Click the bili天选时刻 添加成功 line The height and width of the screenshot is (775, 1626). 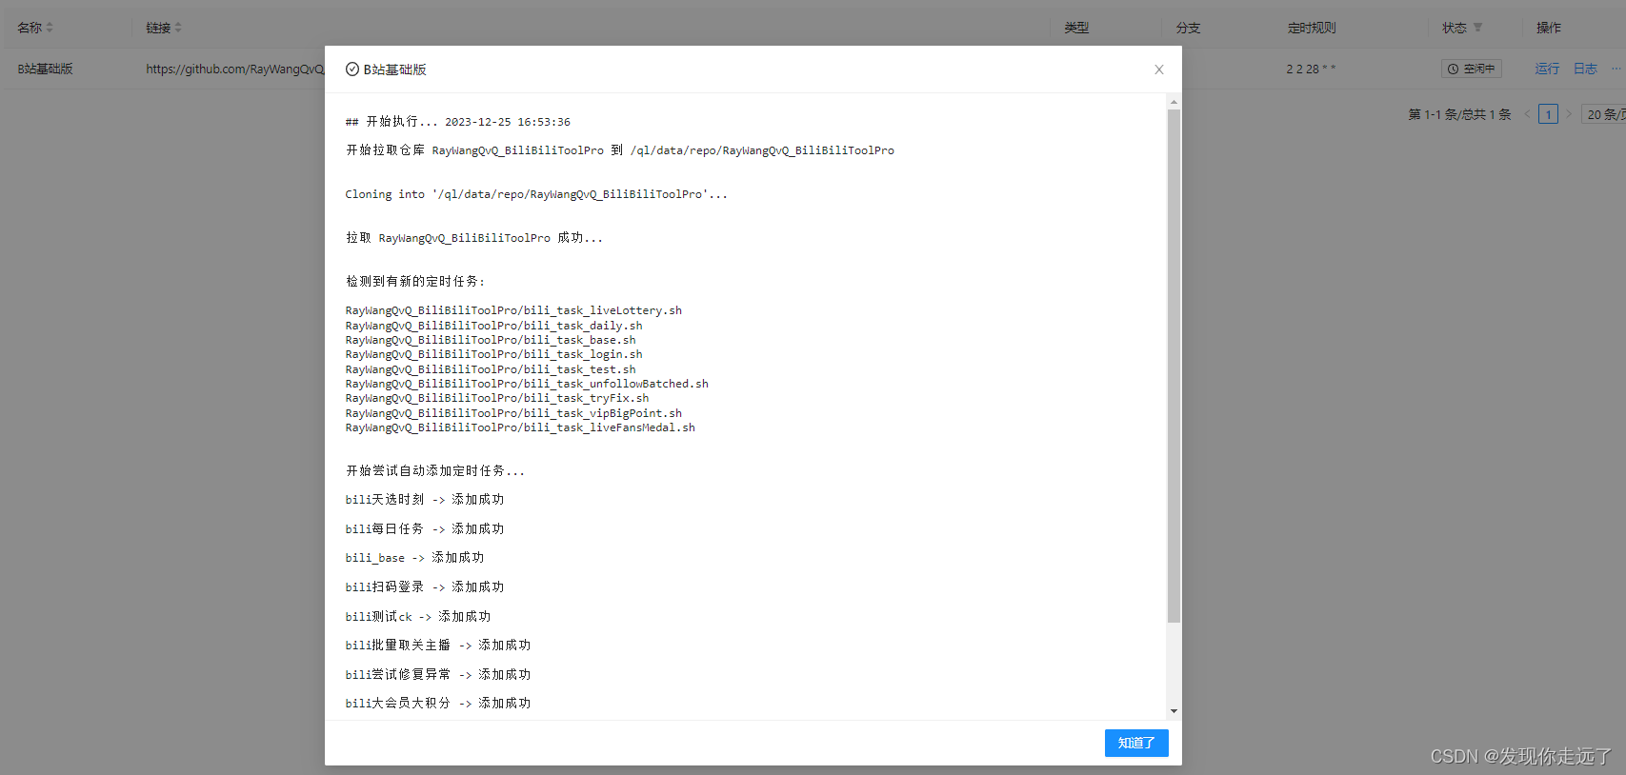click(425, 500)
